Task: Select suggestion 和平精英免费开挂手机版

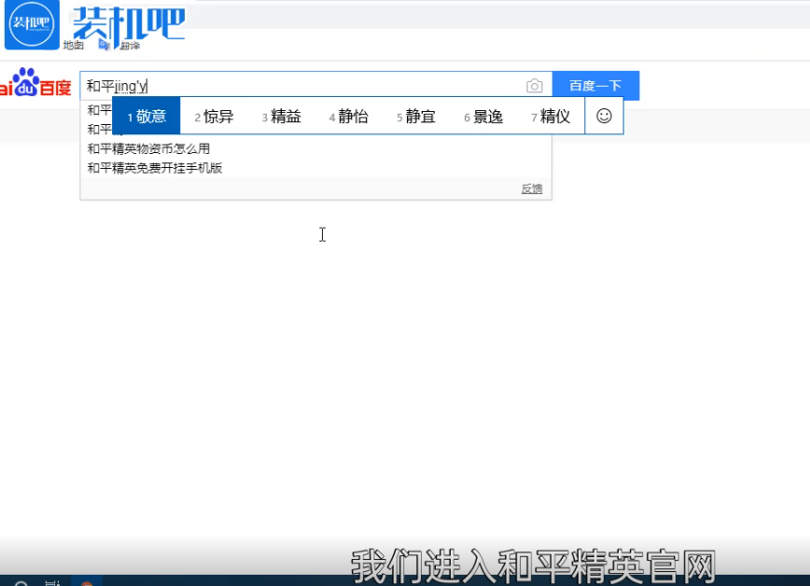Action: [x=155, y=168]
